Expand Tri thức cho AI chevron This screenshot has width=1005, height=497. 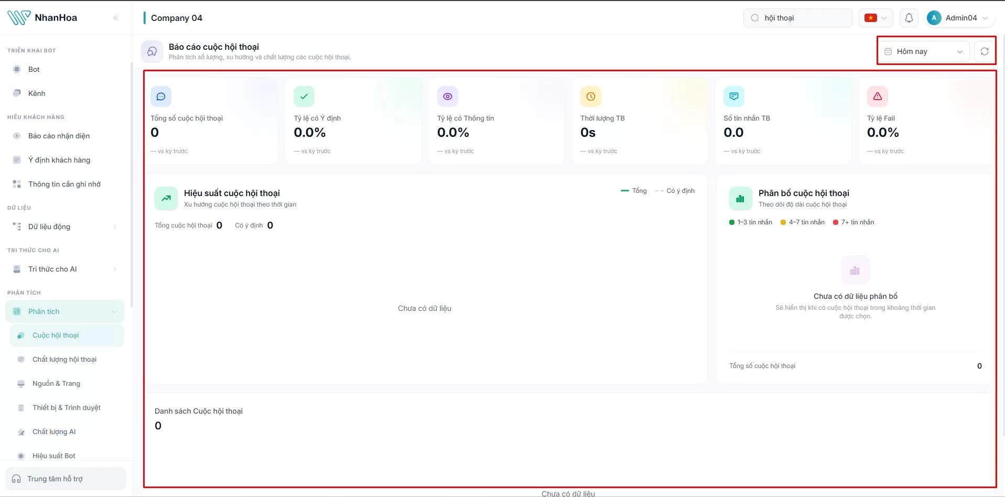pos(115,269)
